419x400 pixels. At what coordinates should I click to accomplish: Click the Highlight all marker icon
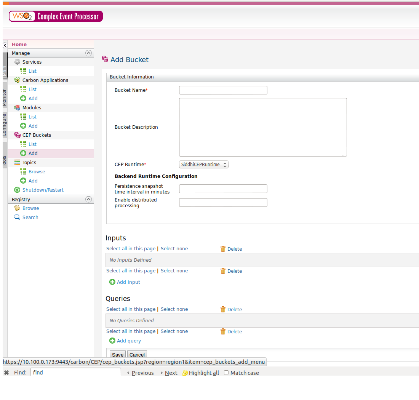coord(185,373)
